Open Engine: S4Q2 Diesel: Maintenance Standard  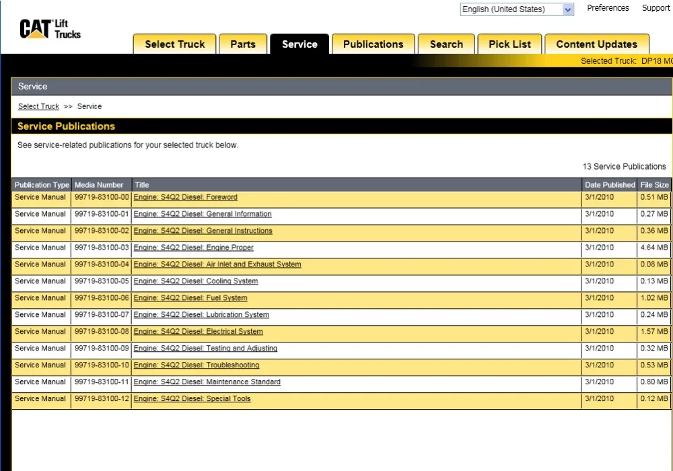(207, 382)
